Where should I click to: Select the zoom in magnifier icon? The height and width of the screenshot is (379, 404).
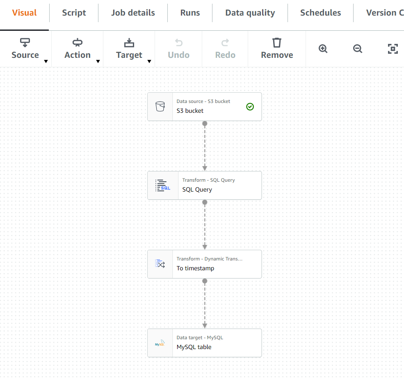coord(323,48)
